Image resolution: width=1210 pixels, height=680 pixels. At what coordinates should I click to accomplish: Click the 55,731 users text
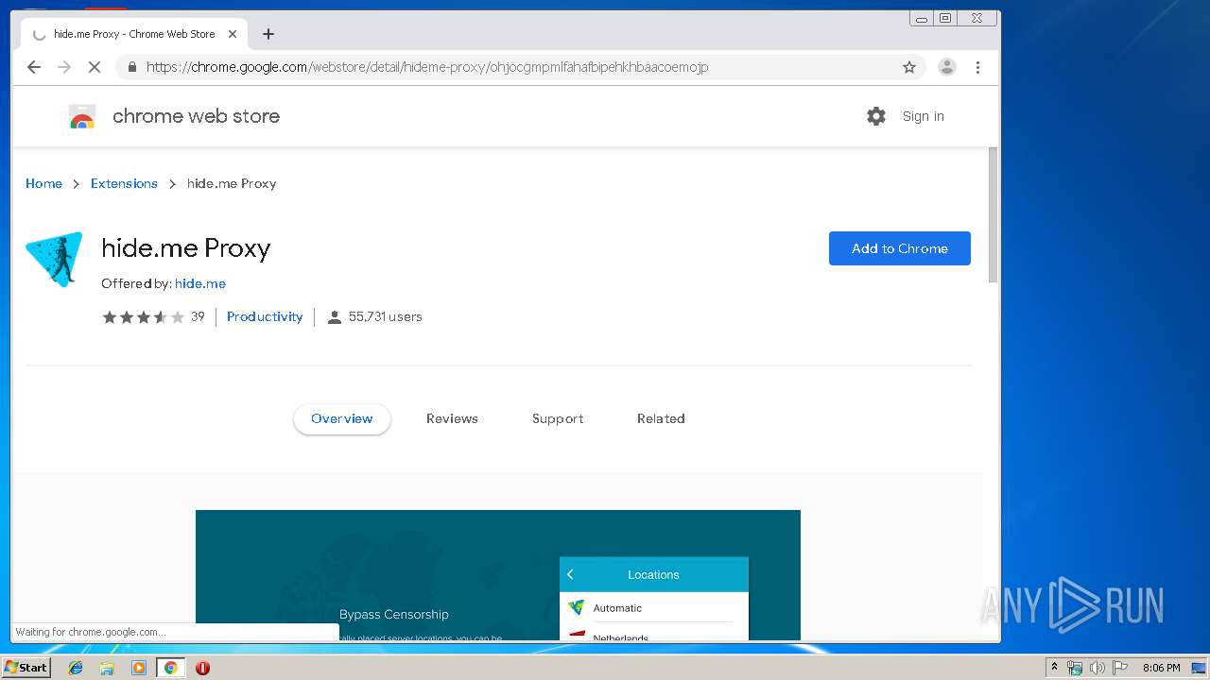385,316
